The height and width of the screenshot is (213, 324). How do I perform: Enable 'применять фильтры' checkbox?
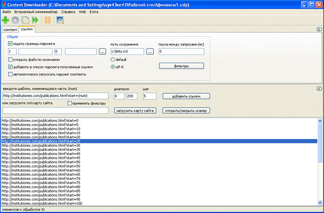tap(70, 103)
